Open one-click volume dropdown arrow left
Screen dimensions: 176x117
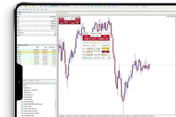[65, 19]
